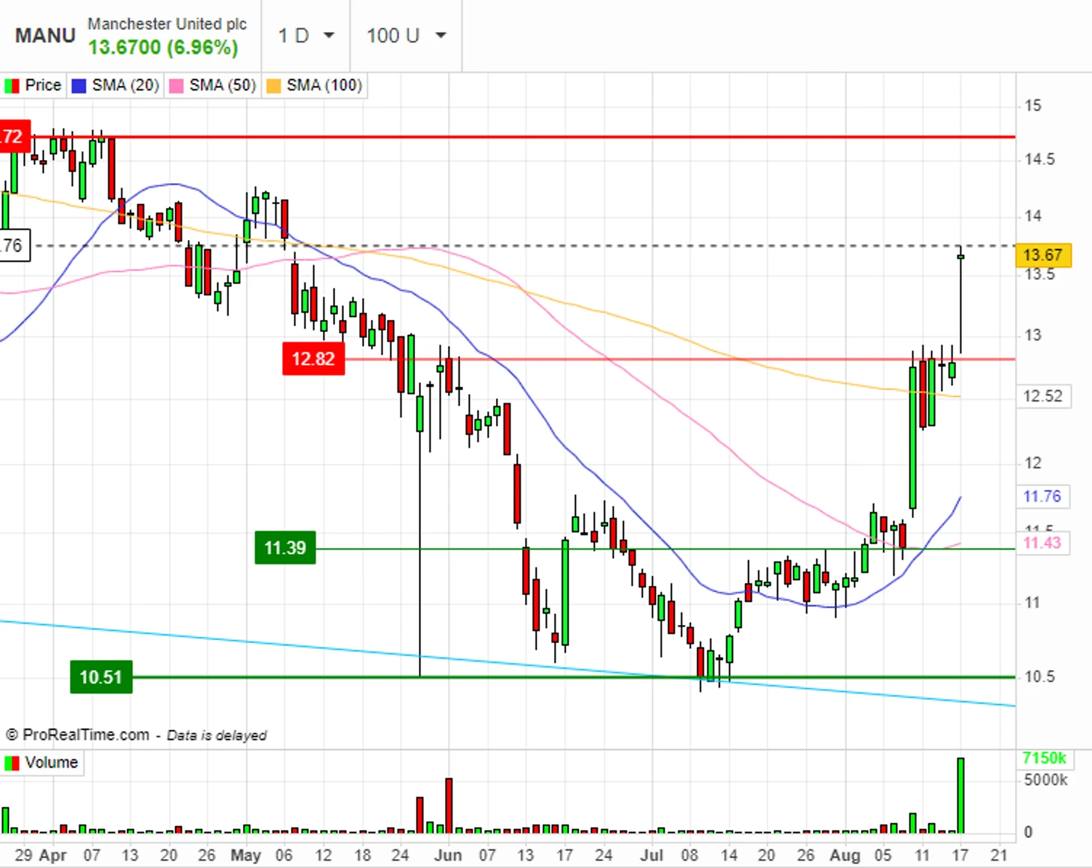Click the pink 11.43 SMA value tag
The width and height of the screenshot is (1092, 868).
pos(1043,543)
